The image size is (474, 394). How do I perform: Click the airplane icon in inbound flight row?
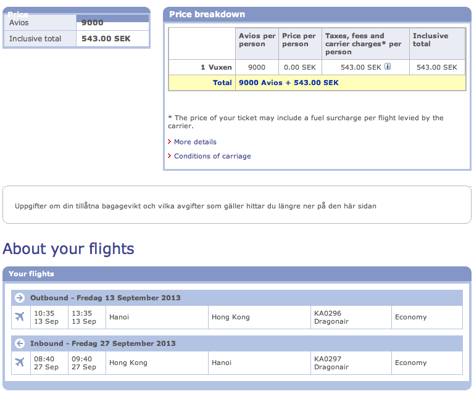click(x=20, y=363)
